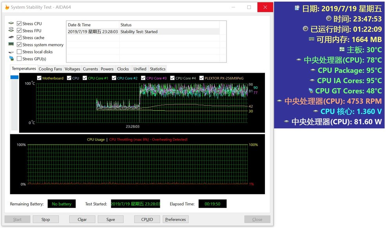The height and width of the screenshot is (228, 386).
Task: Uncheck the Stress CPU checkbox
Action: [x=19, y=24]
